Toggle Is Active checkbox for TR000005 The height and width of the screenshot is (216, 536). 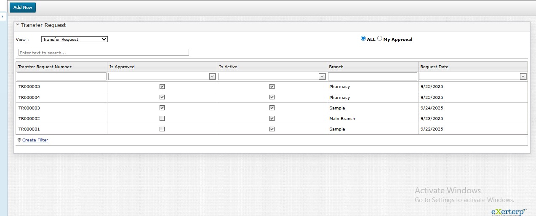point(272,86)
